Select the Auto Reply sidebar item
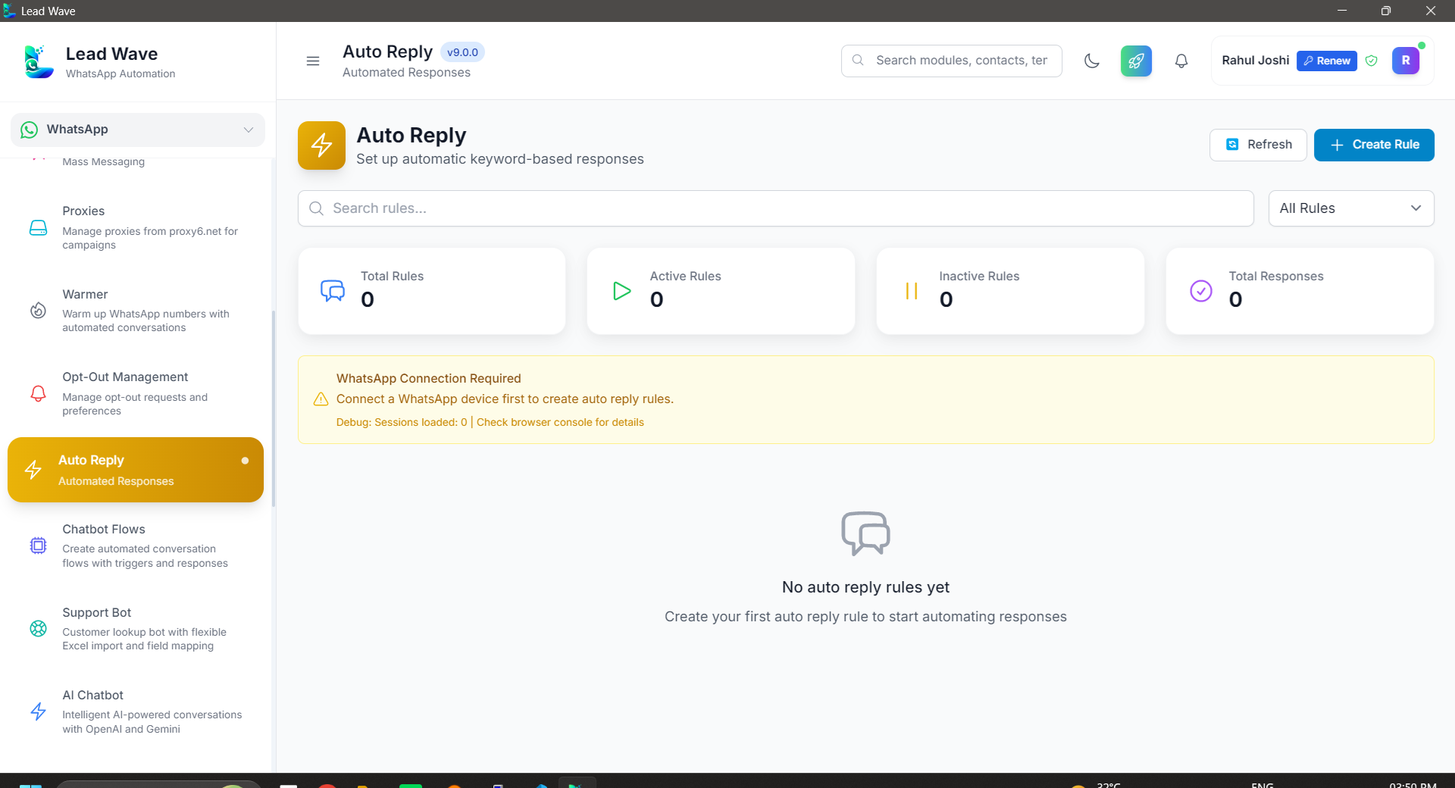1455x788 pixels. [136, 470]
